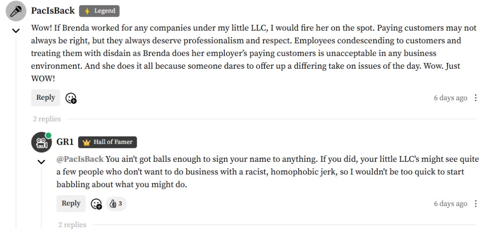
Task: Open more options for GR1's reply
Action: [476, 204]
